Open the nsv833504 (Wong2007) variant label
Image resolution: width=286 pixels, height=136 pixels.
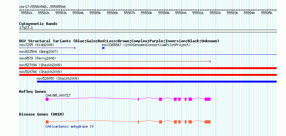click(x=39, y=52)
